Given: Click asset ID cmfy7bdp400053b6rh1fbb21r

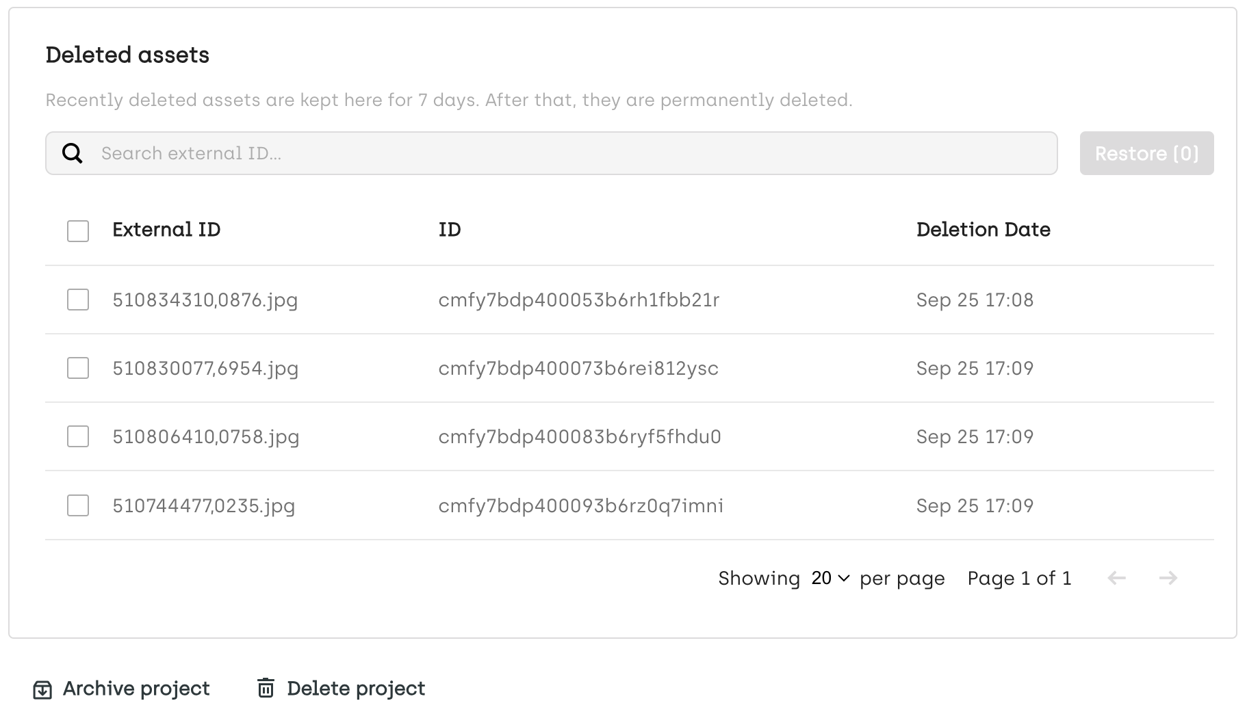Looking at the screenshot, I should [x=578, y=300].
